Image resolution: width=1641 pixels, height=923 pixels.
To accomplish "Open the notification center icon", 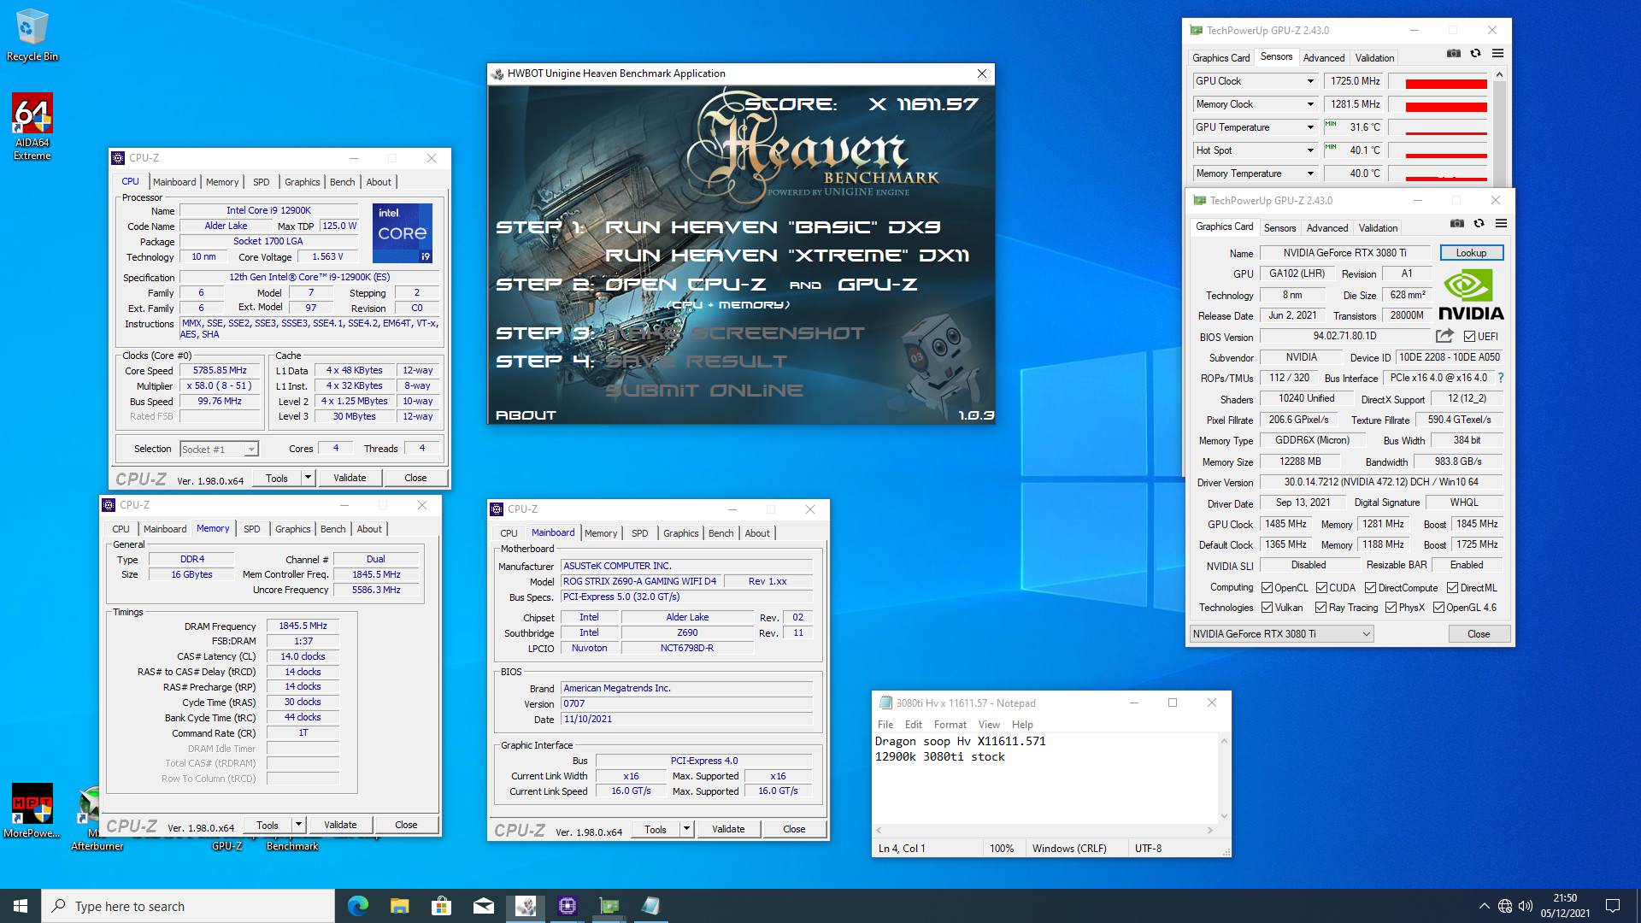I will [x=1613, y=906].
